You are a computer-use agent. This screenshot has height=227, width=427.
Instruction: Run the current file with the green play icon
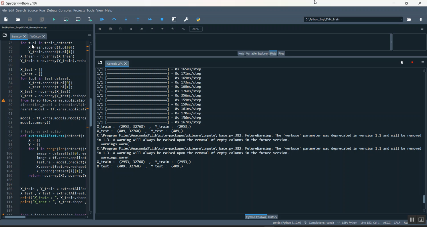coord(54,20)
